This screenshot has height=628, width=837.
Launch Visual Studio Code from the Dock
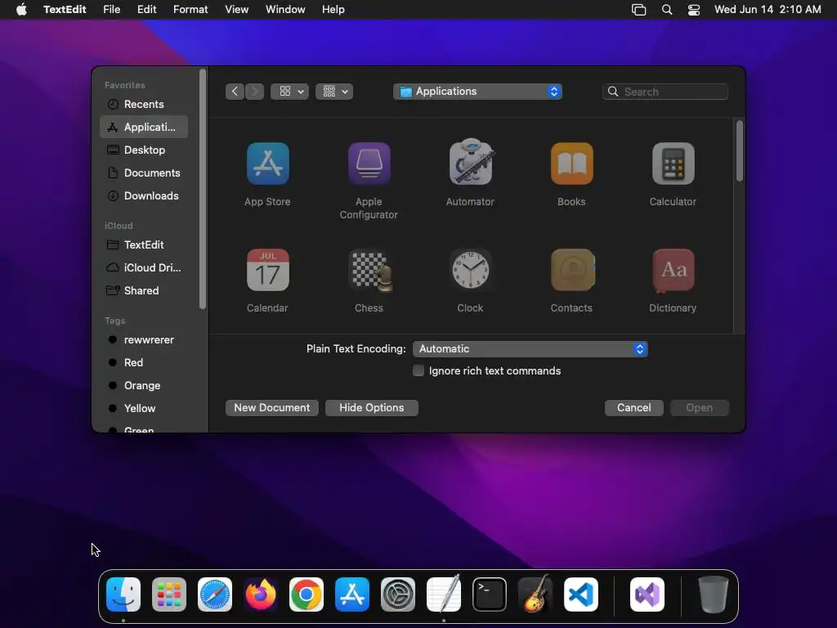pos(581,594)
